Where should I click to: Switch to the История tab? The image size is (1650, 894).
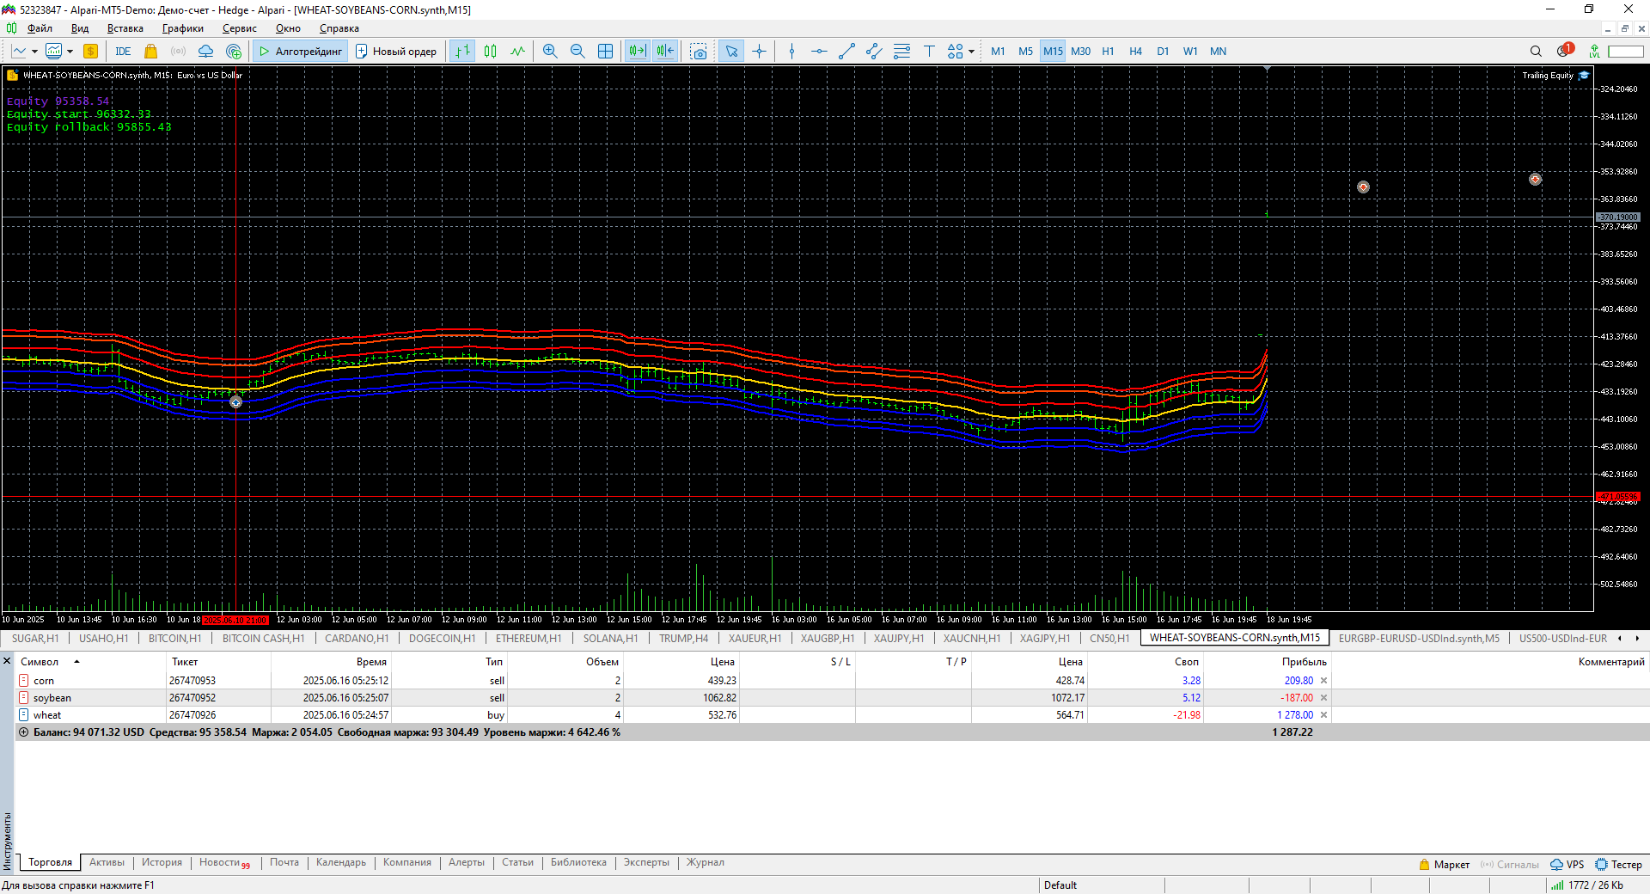click(162, 862)
